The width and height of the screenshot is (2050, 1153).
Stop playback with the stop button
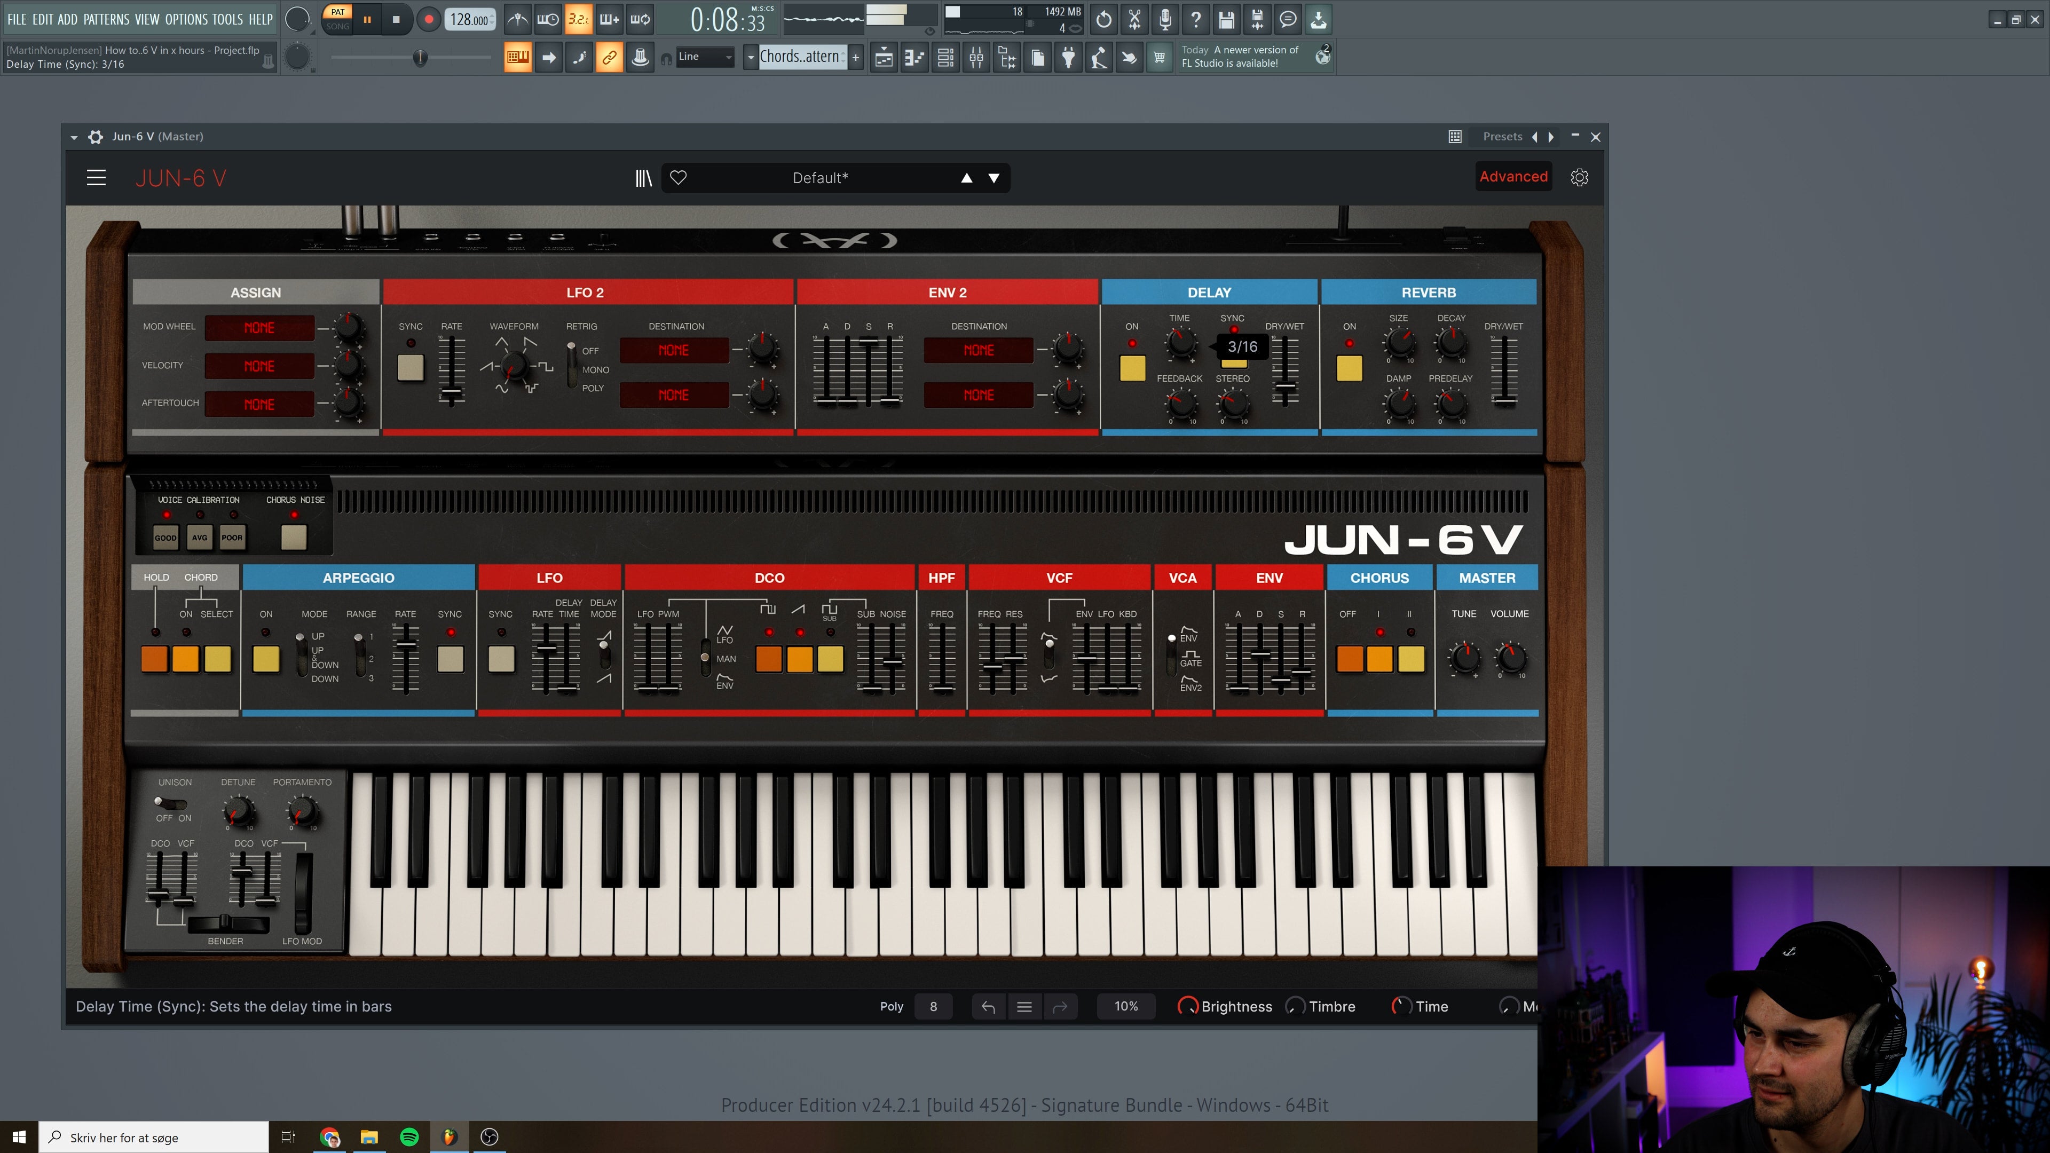(396, 20)
